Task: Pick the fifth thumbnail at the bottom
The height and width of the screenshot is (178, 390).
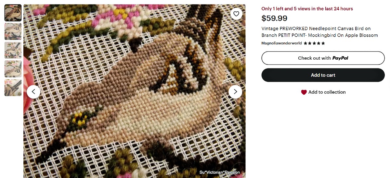Action: point(13,88)
